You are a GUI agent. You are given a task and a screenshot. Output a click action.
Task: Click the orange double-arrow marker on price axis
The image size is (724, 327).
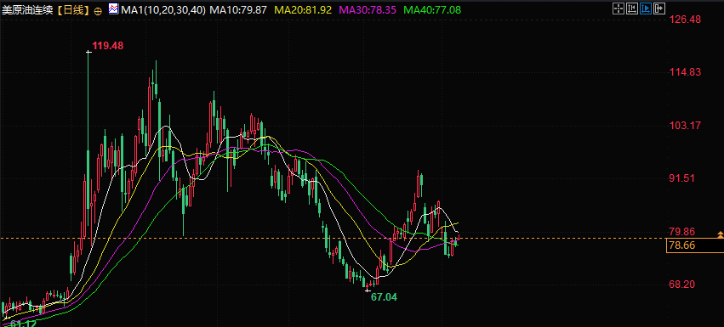click(x=721, y=234)
